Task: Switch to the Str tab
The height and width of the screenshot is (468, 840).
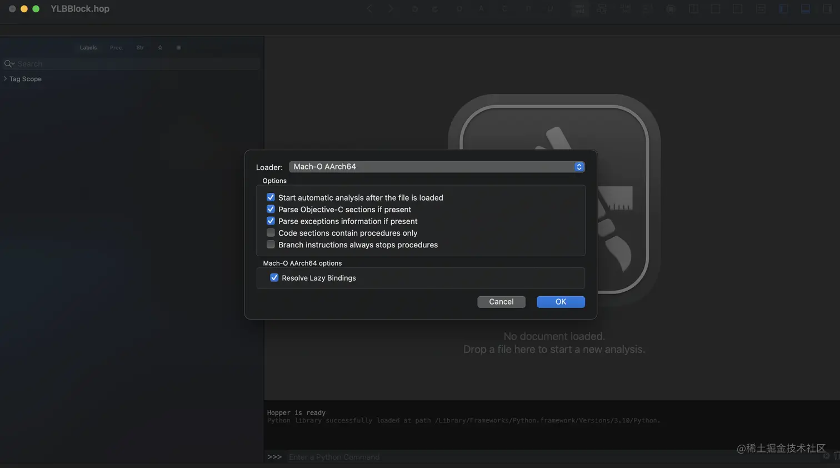Action: pyautogui.click(x=140, y=48)
